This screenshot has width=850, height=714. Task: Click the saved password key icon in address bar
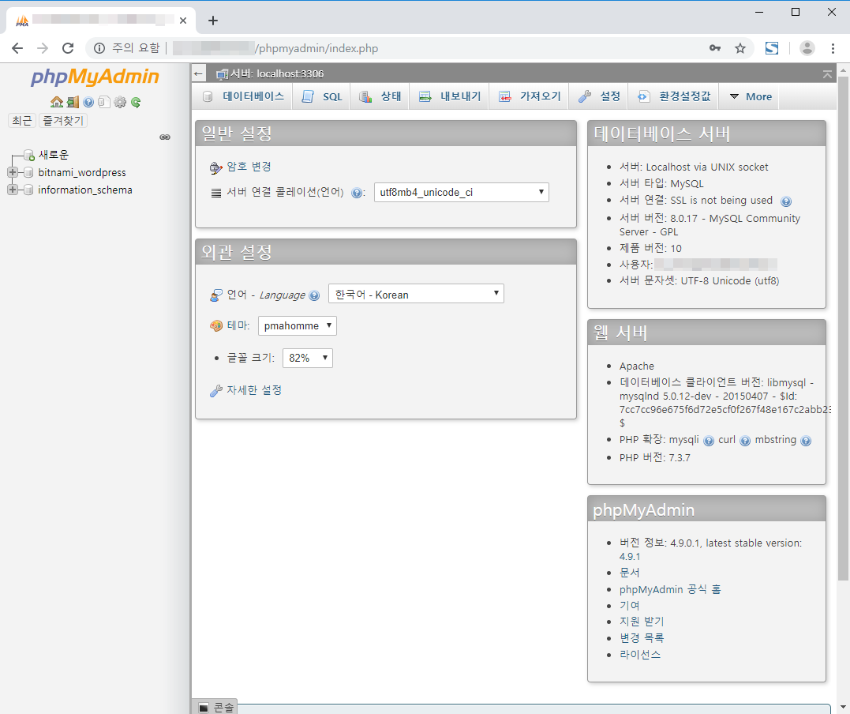[715, 48]
